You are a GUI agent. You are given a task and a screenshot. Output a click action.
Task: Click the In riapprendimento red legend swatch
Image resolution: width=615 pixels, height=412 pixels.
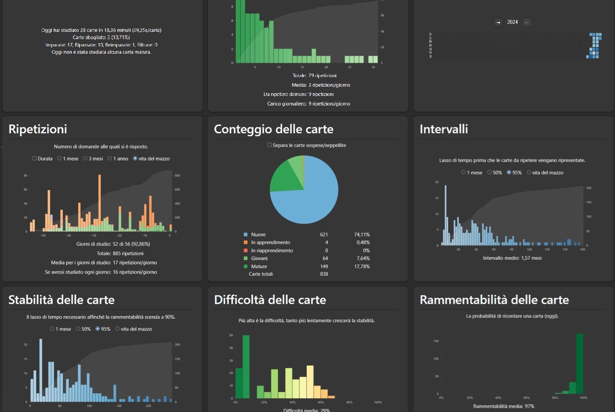click(x=246, y=250)
